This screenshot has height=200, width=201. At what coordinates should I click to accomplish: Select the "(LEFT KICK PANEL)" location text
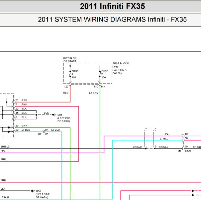(120, 72)
